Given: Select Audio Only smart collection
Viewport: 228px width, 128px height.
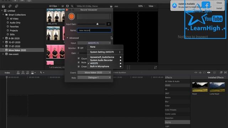Looking at the screenshot, I should point(15,23).
